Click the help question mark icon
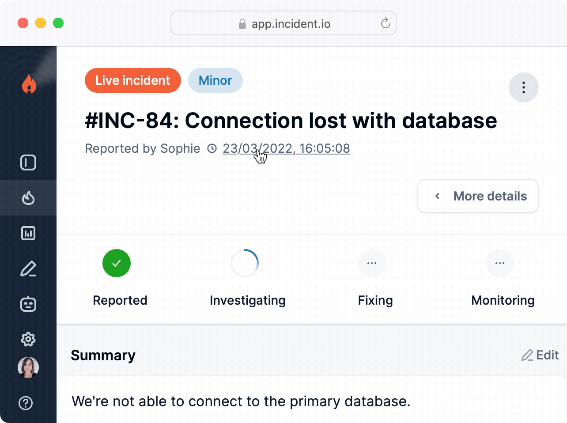The image size is (567, 423). tap(26, 403)
